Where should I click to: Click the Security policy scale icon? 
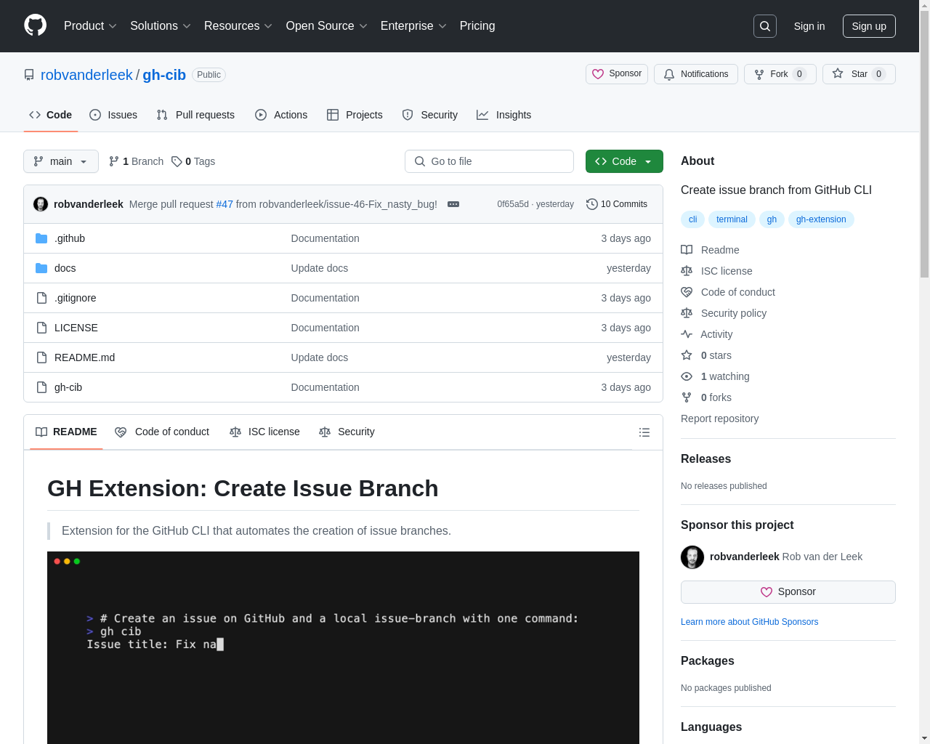687,313
